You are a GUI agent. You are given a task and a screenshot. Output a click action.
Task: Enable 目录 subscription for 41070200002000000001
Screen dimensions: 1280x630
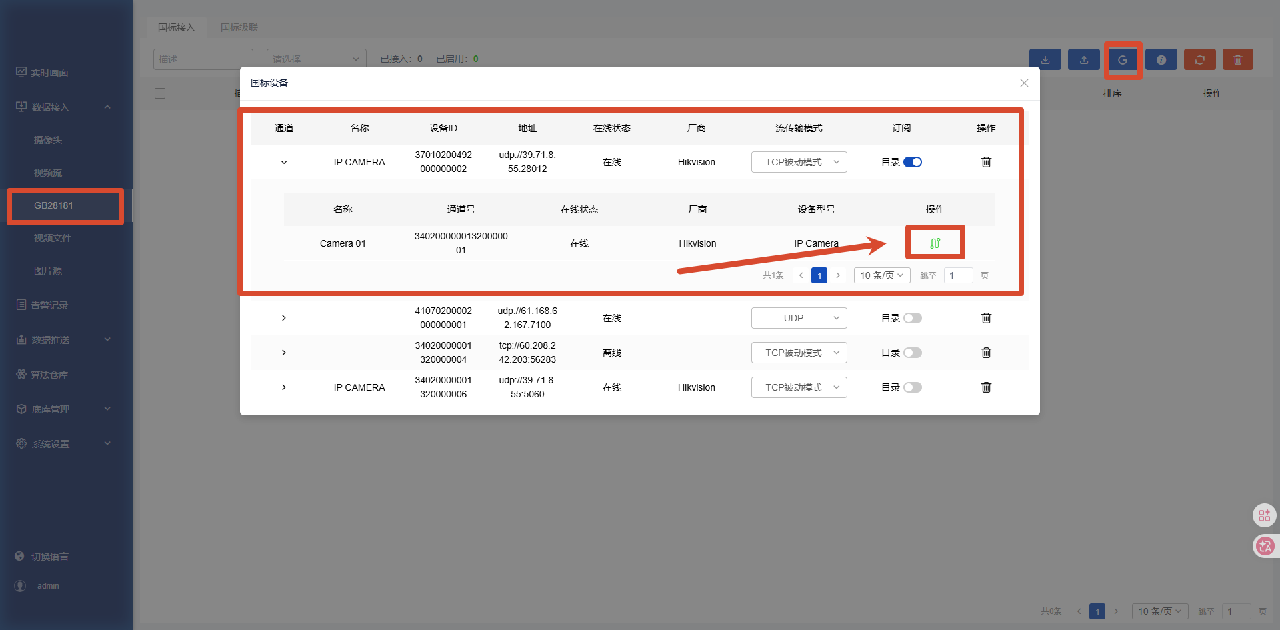click(913, 318)
